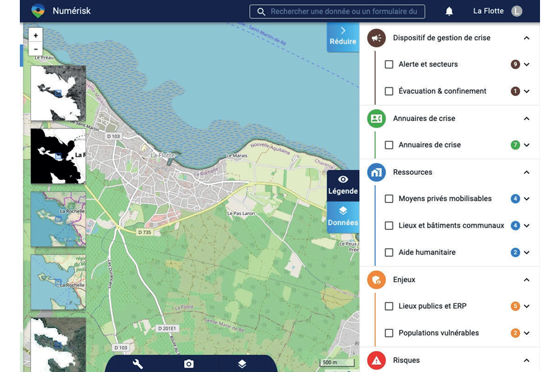Collapse the Ressources section
This screenshot has width=558, height=372.
[526, 172]
